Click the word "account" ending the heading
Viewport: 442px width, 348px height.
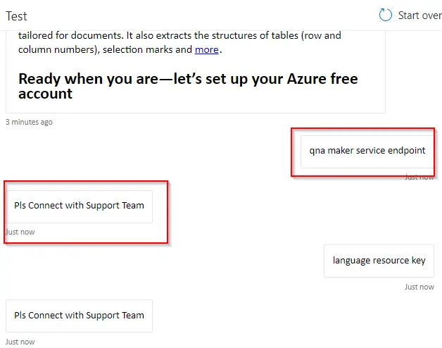pyautogui.click(x=45, y=94)
